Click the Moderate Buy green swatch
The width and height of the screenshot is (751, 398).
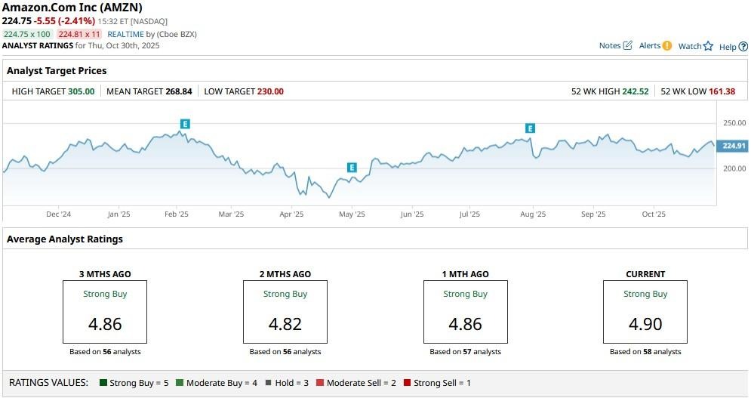tap(180, 383)
